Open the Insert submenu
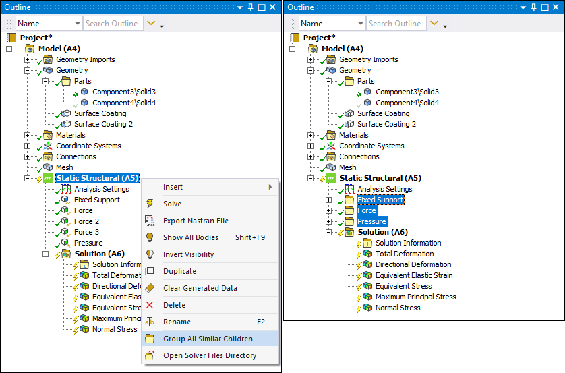565x373 pixels. (x=209, y=187)
